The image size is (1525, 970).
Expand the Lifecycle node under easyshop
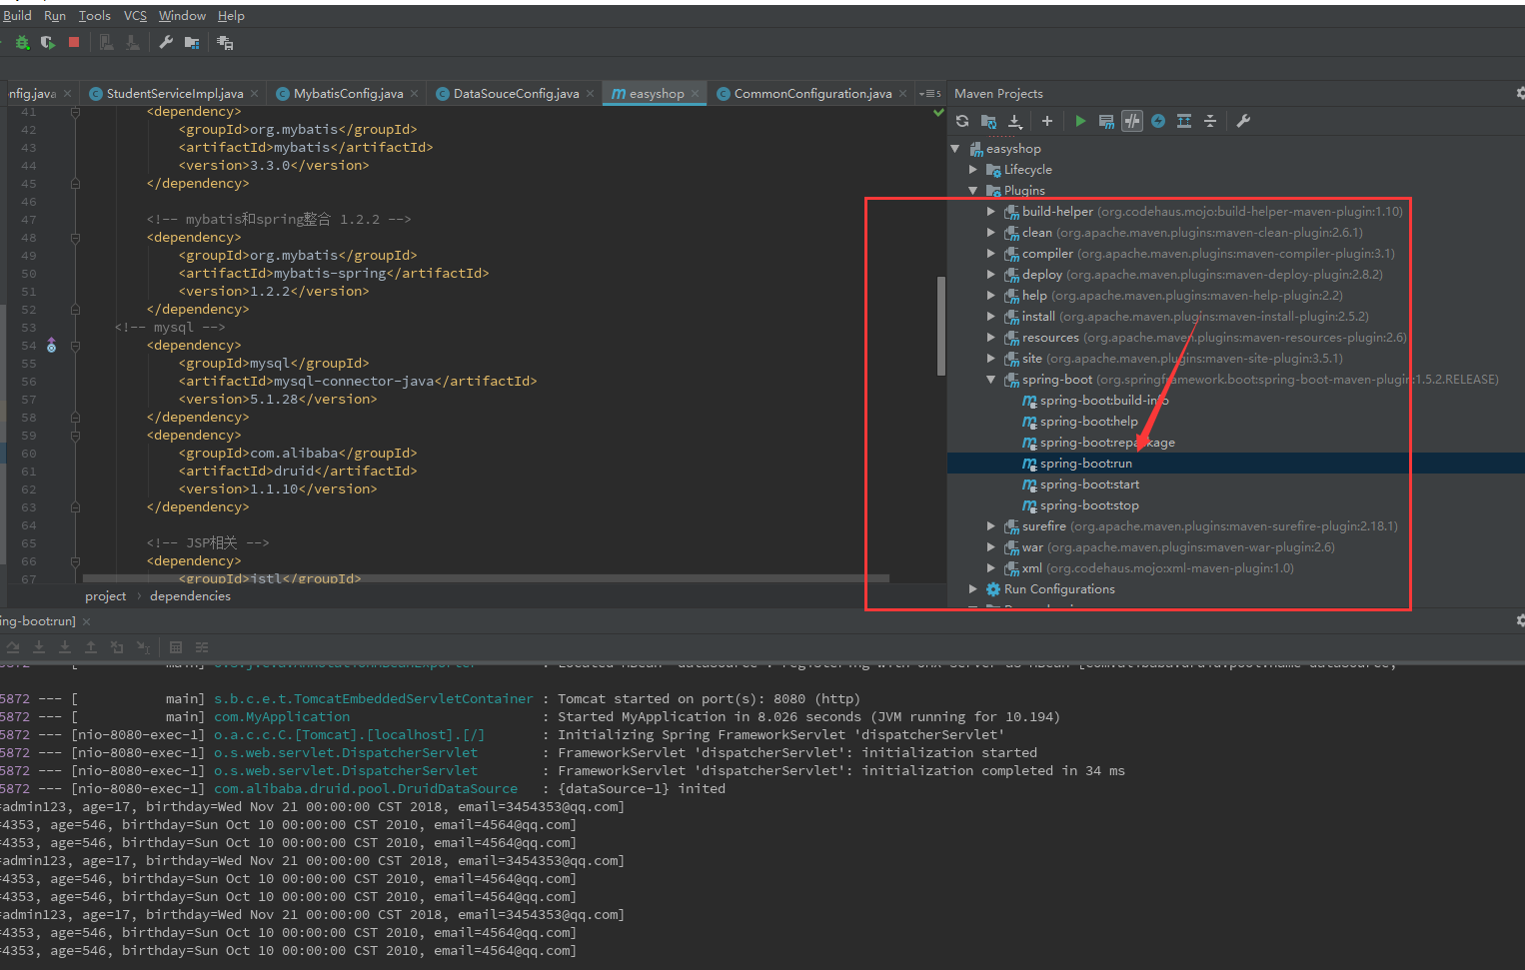coord(973,169)
